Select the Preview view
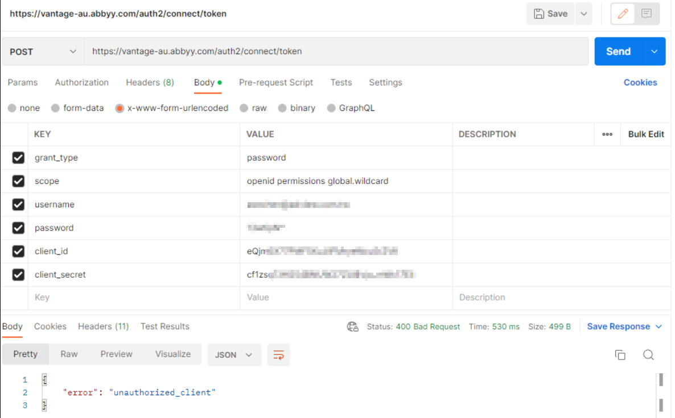 (x=116, y=354)
